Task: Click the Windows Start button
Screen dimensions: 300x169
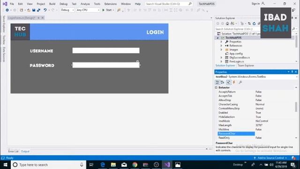Action: point(5,165)
